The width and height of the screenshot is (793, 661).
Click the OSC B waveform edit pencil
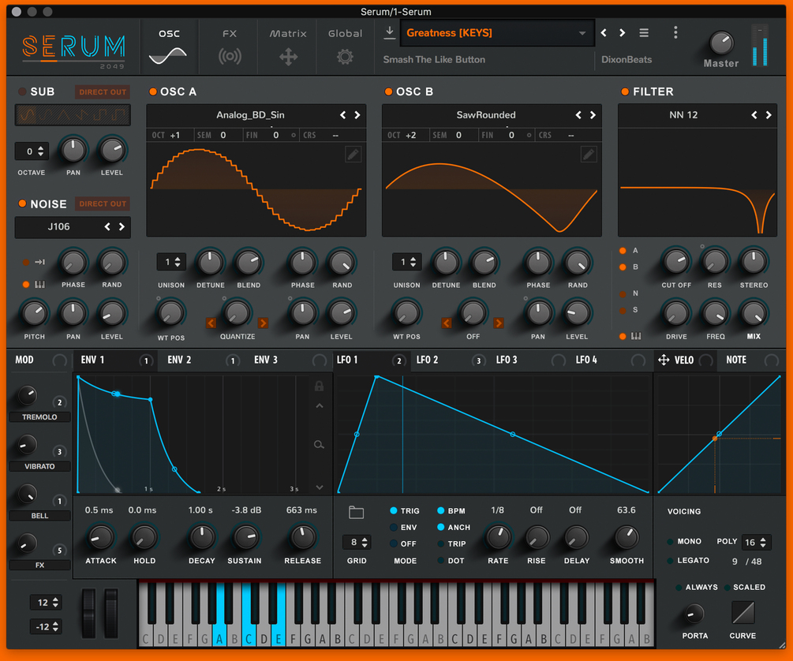tap(589, 154)
